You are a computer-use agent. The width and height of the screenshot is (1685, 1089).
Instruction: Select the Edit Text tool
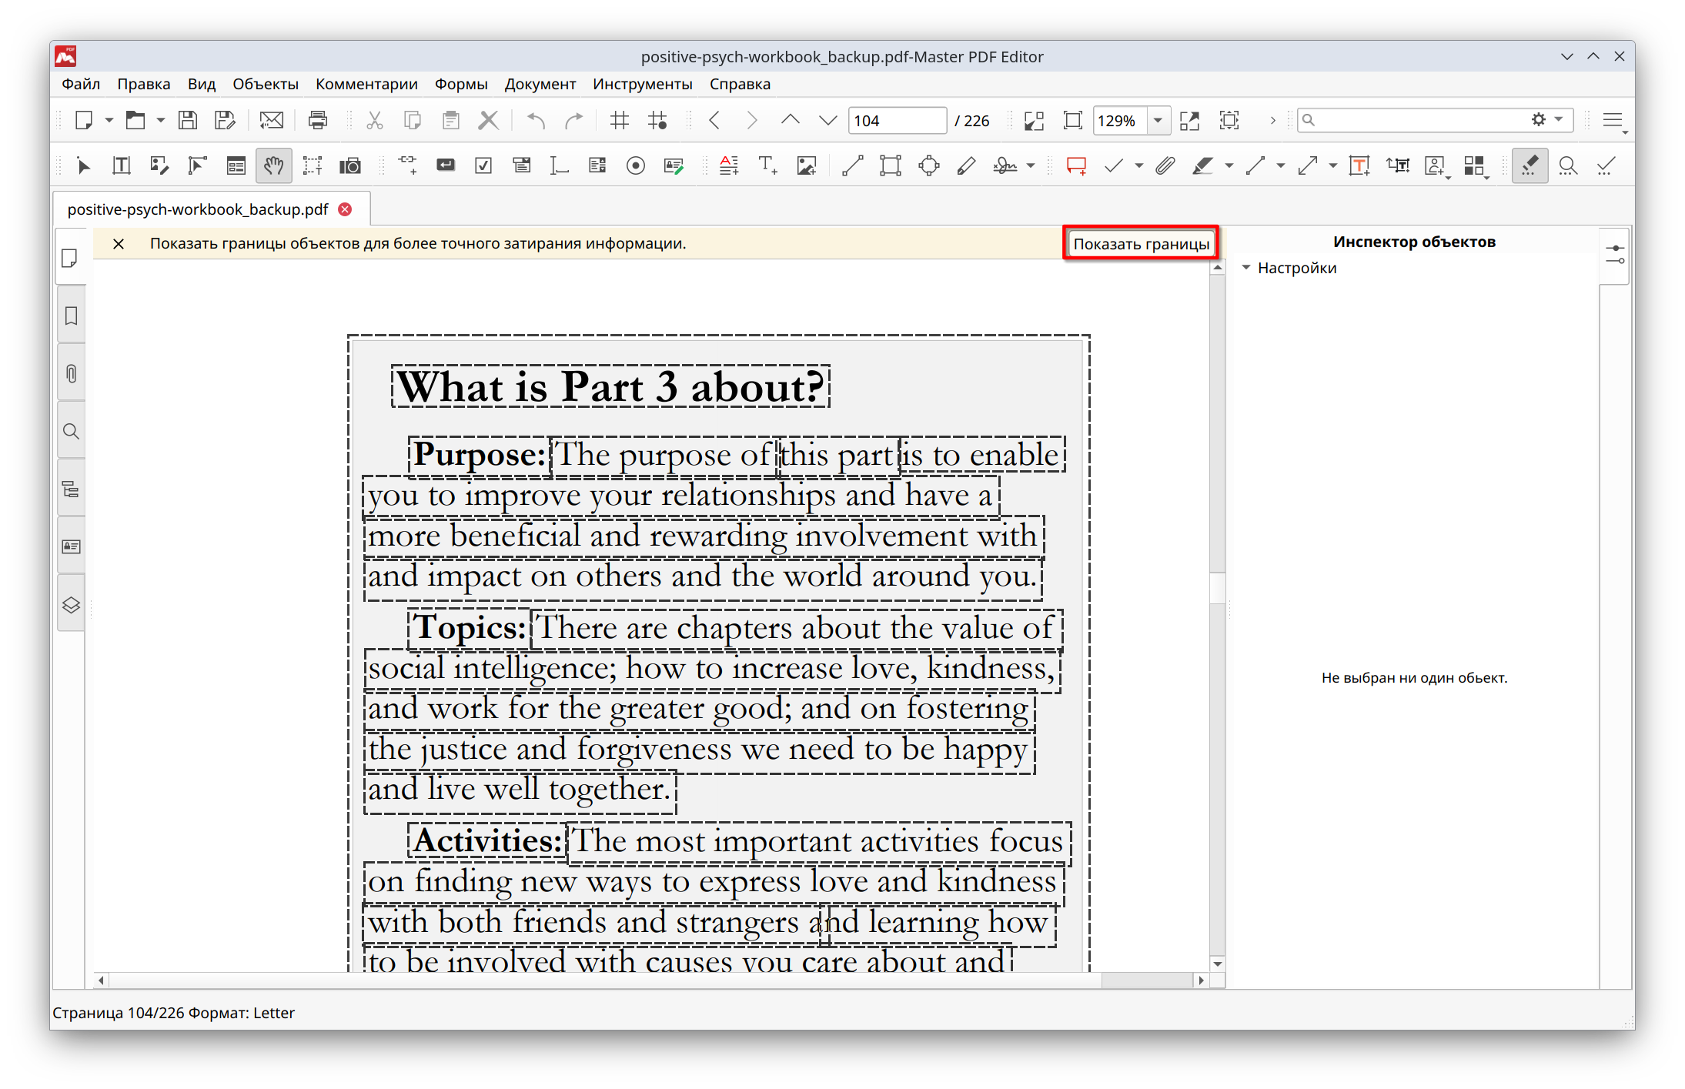(x=121, y=165)
